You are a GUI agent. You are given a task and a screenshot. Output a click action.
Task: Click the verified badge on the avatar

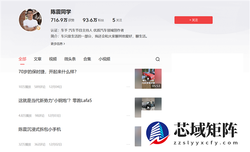38,28
